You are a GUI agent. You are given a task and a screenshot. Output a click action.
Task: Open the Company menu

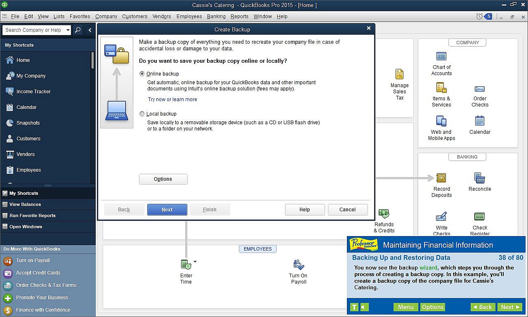106,17
